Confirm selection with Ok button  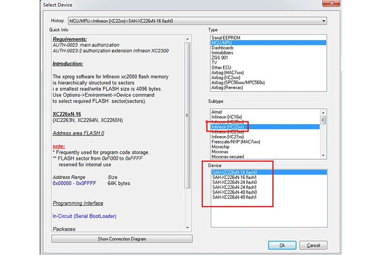coord(282,245)
